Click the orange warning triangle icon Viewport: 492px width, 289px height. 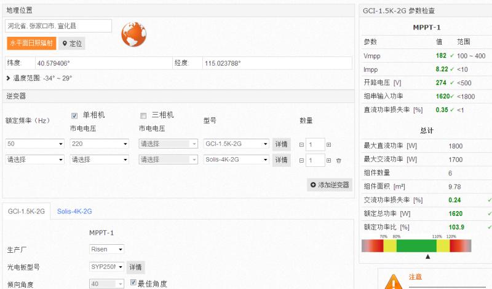(x=392, y=280)
